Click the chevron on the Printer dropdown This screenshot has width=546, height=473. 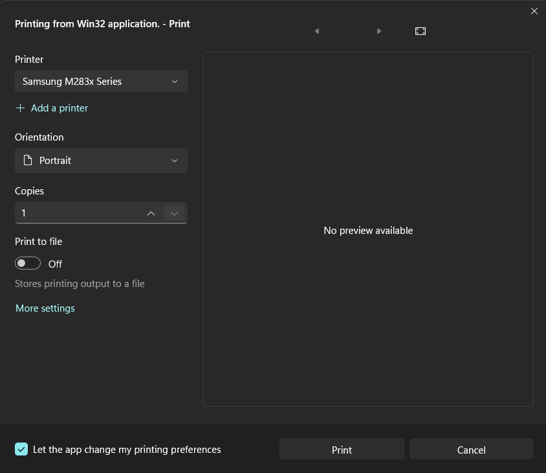coord(175,82)
